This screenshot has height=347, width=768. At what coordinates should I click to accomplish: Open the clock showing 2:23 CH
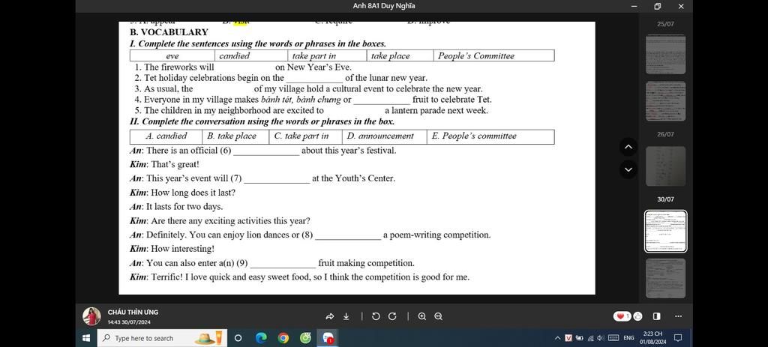(x=652, y=338)
